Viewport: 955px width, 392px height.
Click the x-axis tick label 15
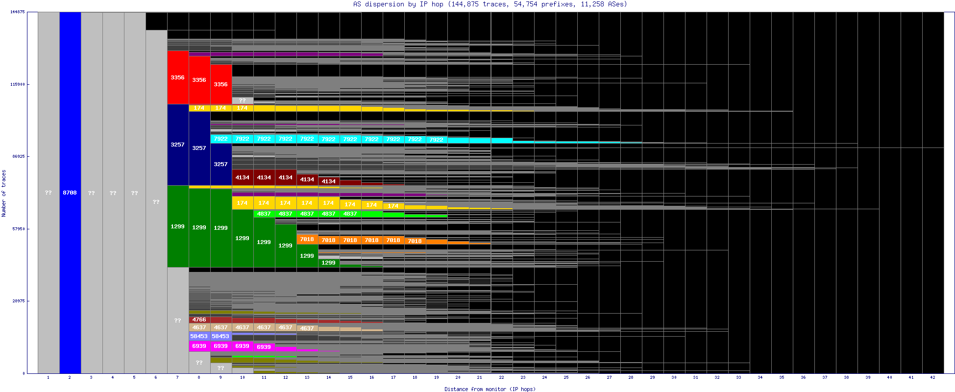click(x=350, y=378)
